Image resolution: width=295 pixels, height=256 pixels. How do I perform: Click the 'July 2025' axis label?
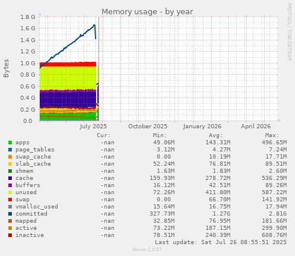pyautogui.click(x=93, y=127)
